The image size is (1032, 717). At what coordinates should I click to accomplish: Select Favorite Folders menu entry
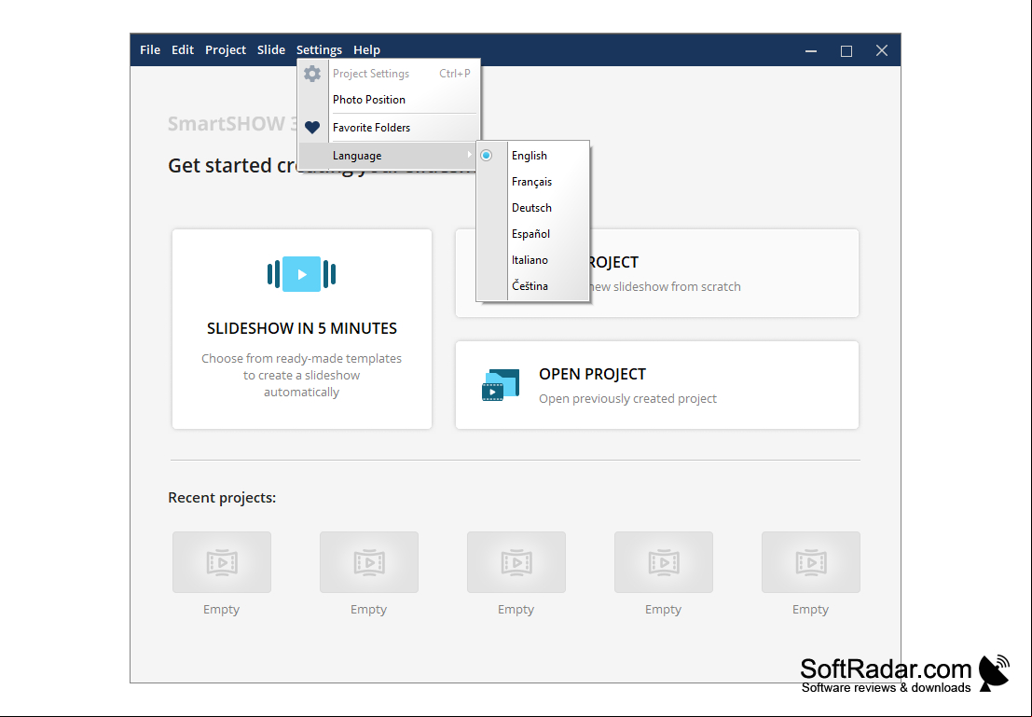click(390, 128)
